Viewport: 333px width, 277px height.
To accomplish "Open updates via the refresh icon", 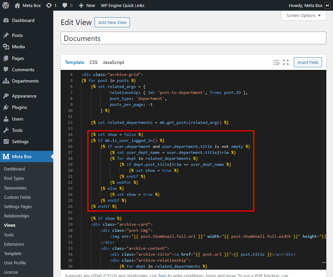I will coord(49,5).
